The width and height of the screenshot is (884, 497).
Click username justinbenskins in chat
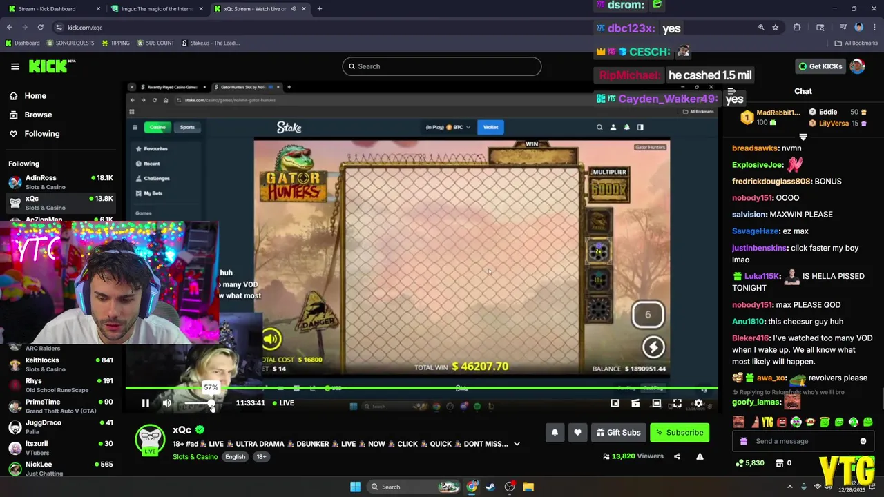tap(760, 248)
